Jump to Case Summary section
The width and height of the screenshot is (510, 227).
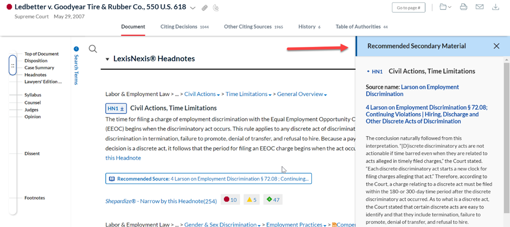[39, 68]
